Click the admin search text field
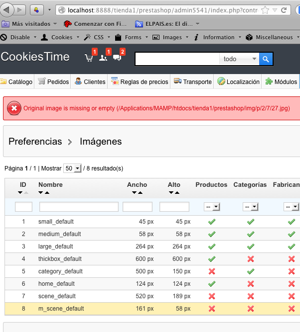The height and width of the screenshot is (332, 300). point(177,59)
